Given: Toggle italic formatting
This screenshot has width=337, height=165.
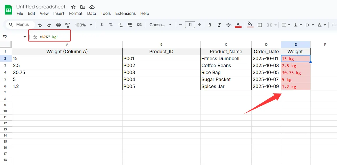Looking at the screenshot, I should (219, 25).
